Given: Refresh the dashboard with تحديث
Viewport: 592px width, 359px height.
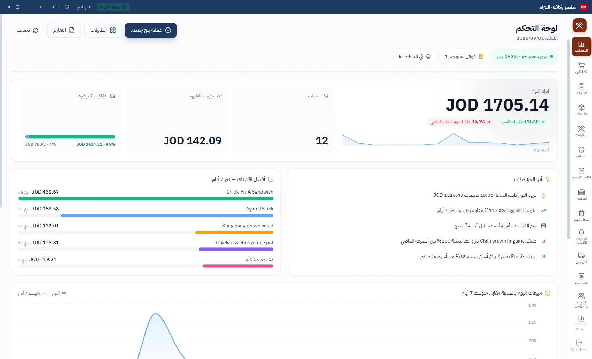Looking at the screenshot, I should tap(27, 30).
